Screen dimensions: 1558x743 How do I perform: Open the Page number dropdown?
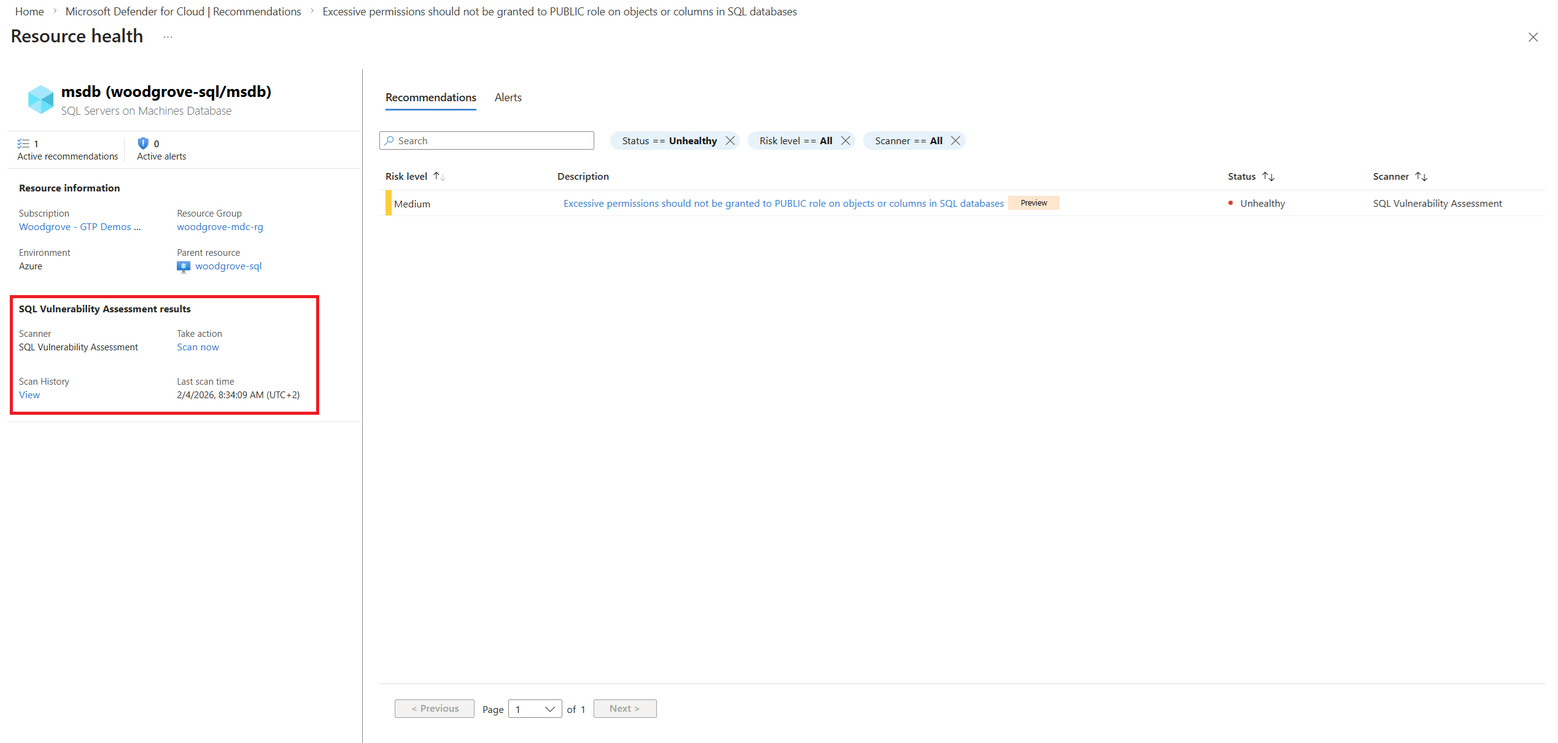535,709
